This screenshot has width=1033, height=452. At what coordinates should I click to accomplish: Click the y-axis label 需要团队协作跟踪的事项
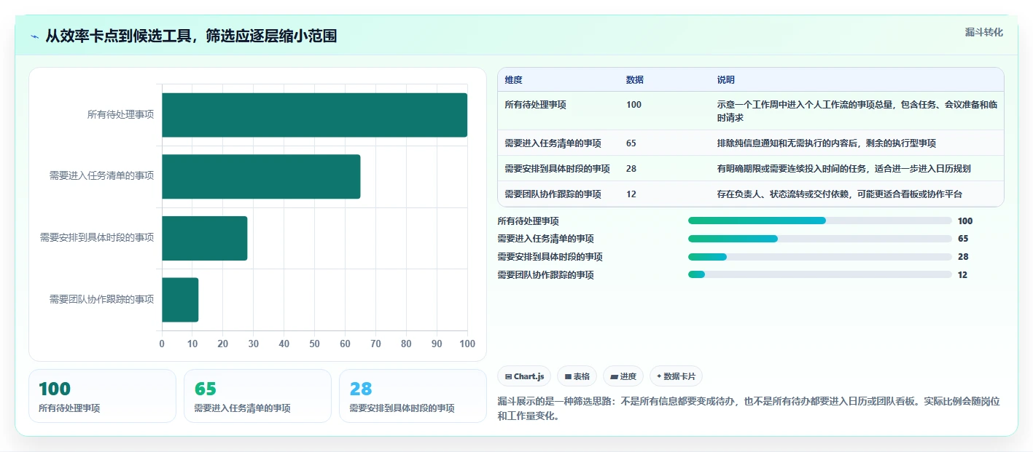(x=101, y=299)
